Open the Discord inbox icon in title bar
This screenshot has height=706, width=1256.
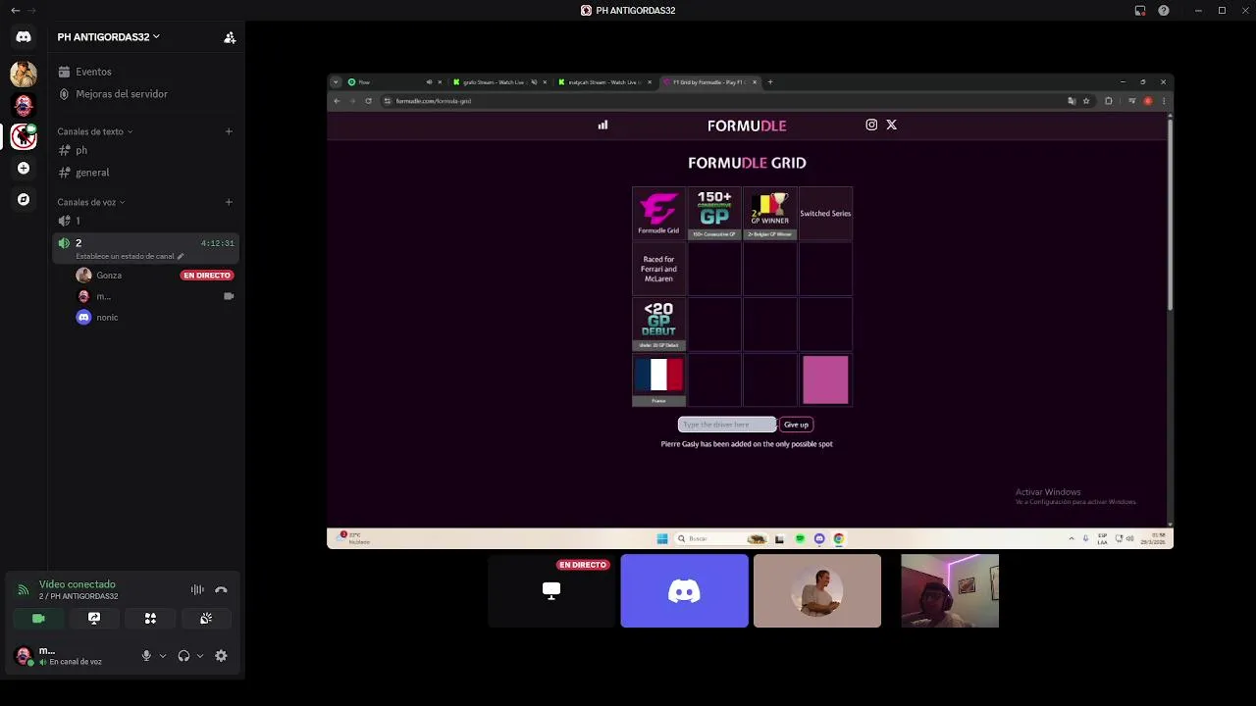(1140, 11)
